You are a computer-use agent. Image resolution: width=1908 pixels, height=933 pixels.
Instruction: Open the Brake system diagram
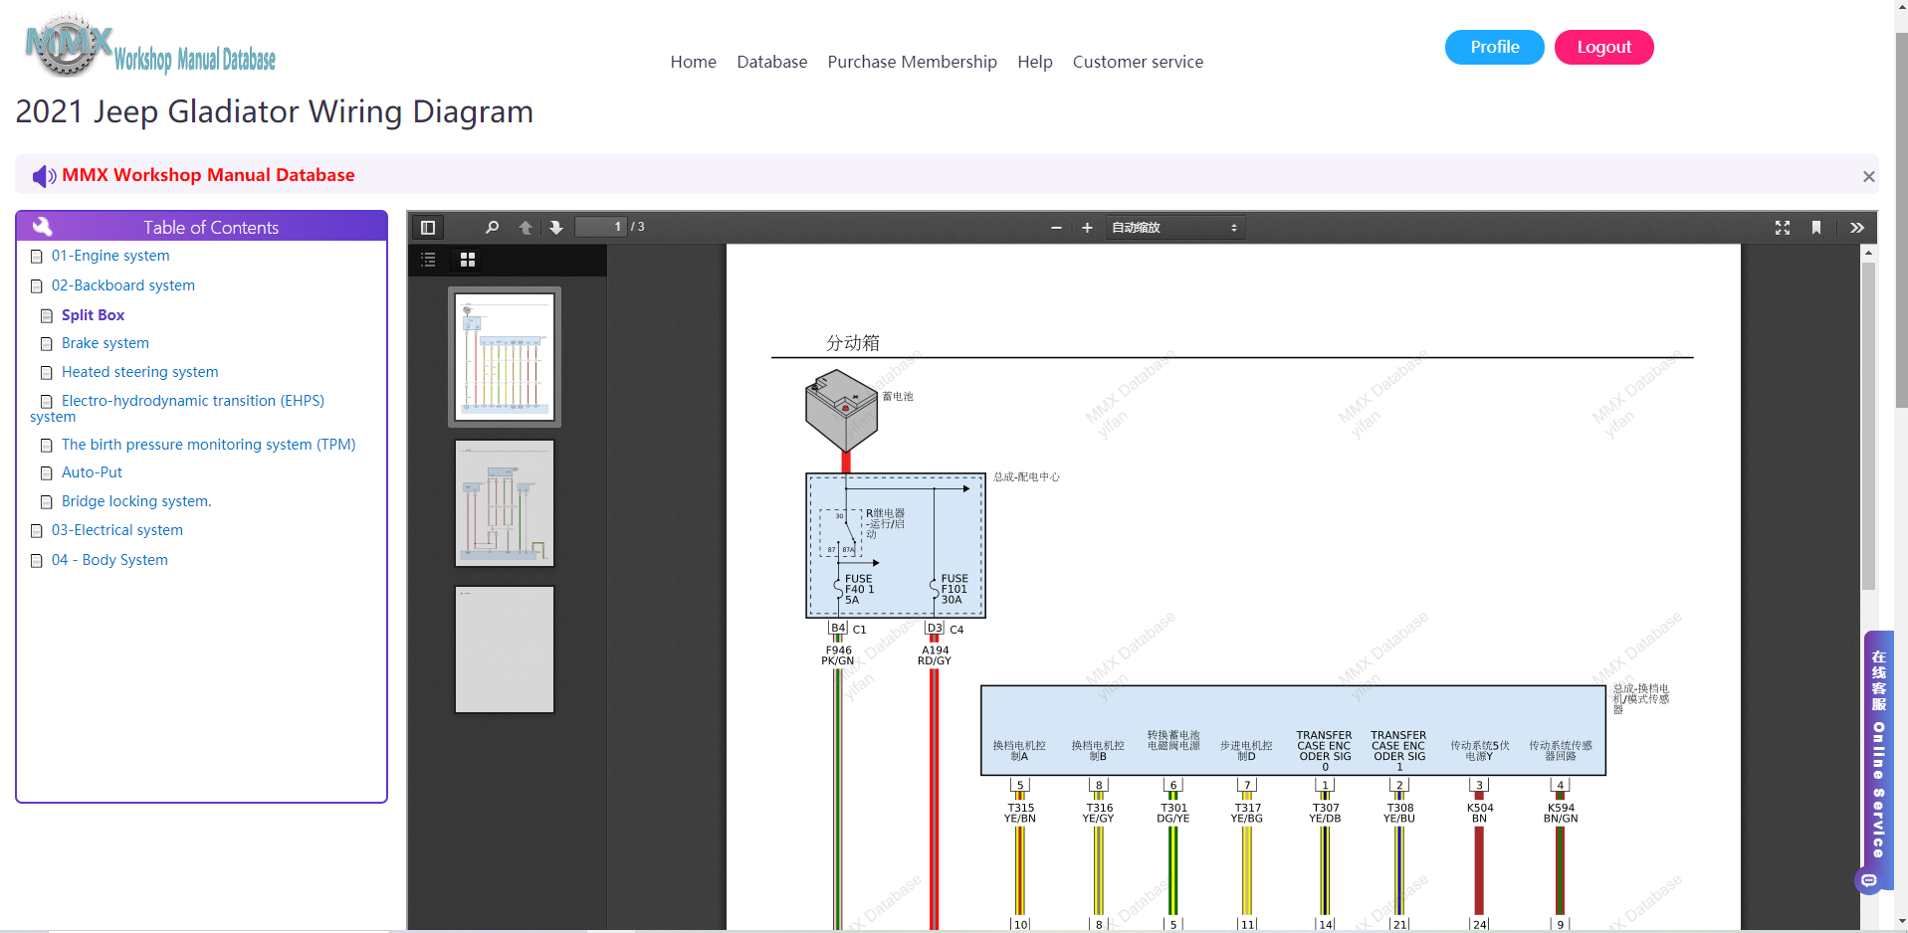pyautogui.click(x=106, y=343)
